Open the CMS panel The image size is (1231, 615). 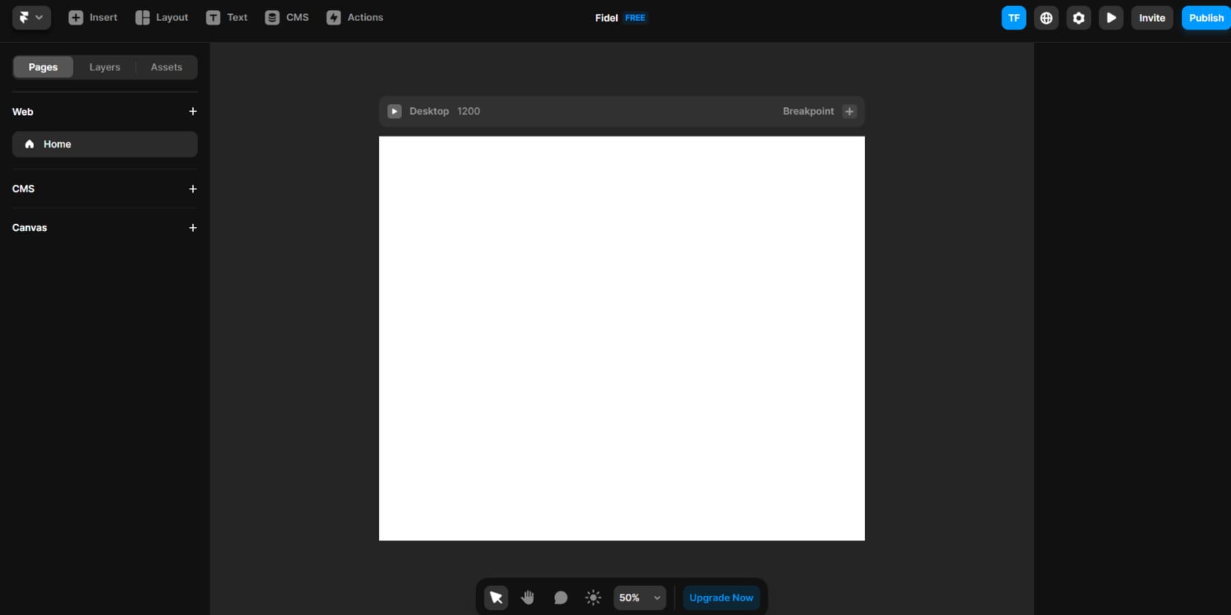[x=287, y=17]
